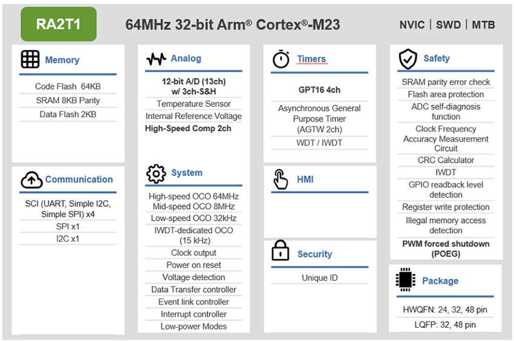Click the Package chip icon
514x341 pixels.
click(x=405, y=280)
